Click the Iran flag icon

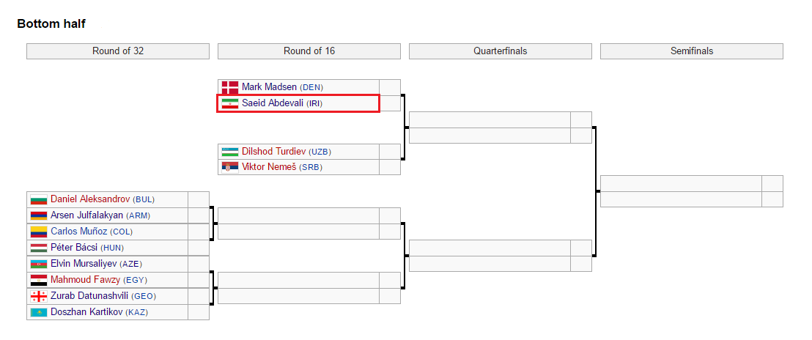pos(229,103)
